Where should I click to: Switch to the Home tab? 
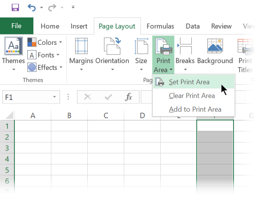click(x=50, y=26)
